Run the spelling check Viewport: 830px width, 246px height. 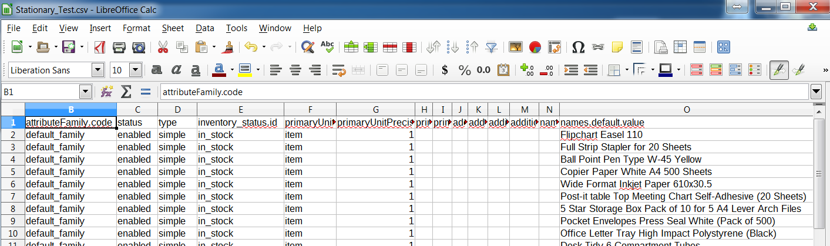coord(327,47)
